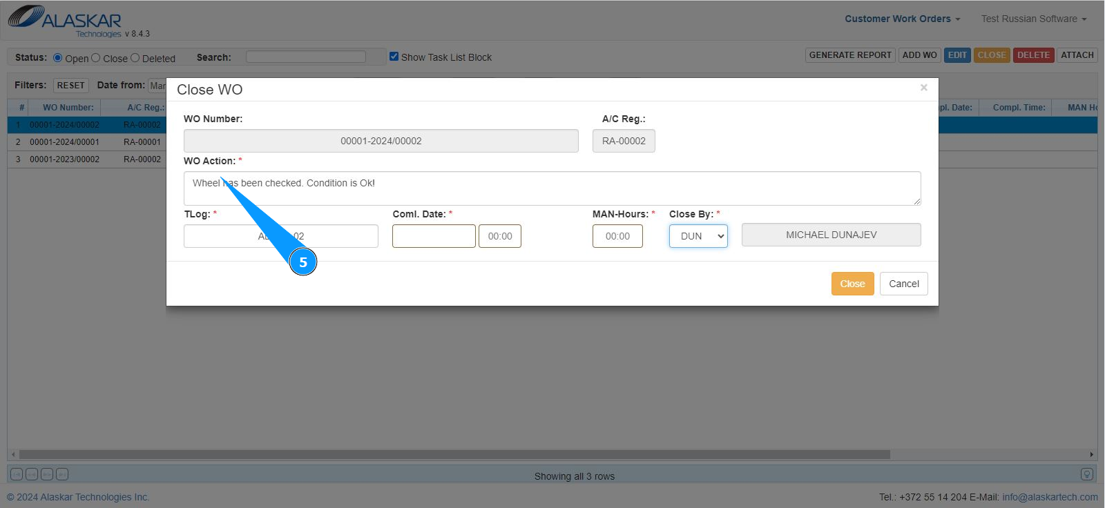Click the EDIT button

coord(957,55)
